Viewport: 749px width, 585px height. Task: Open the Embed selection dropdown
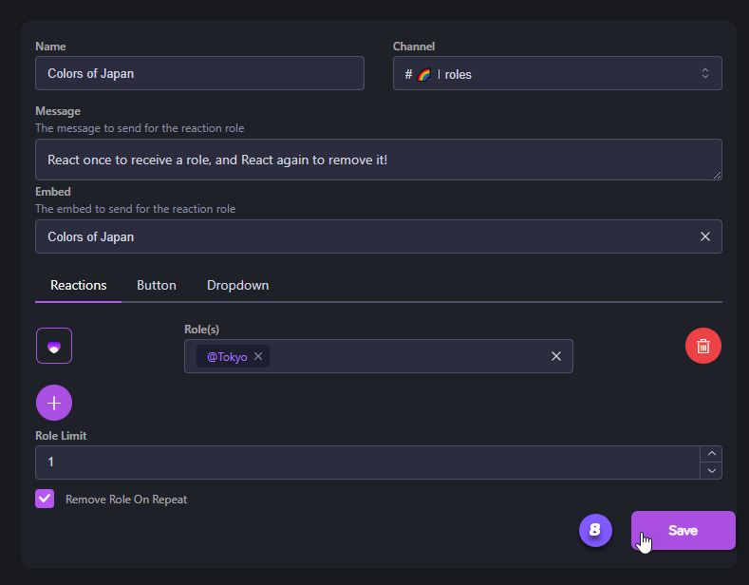(361, 236)
